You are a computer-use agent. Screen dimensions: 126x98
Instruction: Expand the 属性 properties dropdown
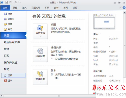click(96, 34)
